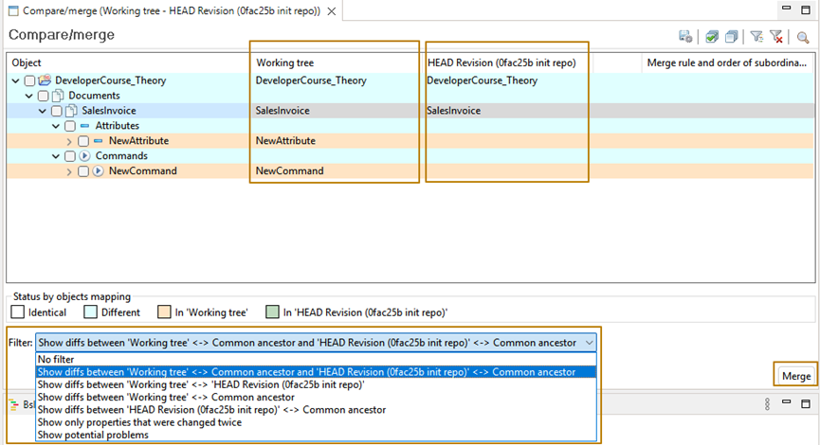Open the Filter combo box arrow
Image resolution: width=820 pixels, height=445 pixels.
(591, 343)
